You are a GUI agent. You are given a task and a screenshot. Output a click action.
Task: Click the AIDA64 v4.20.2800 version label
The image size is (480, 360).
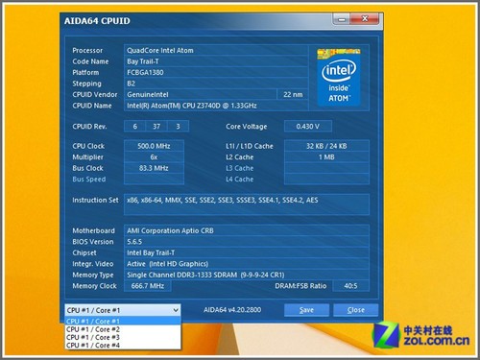coord(232,310)
